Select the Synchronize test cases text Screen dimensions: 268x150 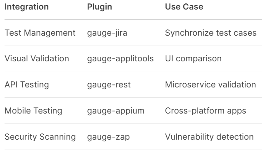coord(211,33)
